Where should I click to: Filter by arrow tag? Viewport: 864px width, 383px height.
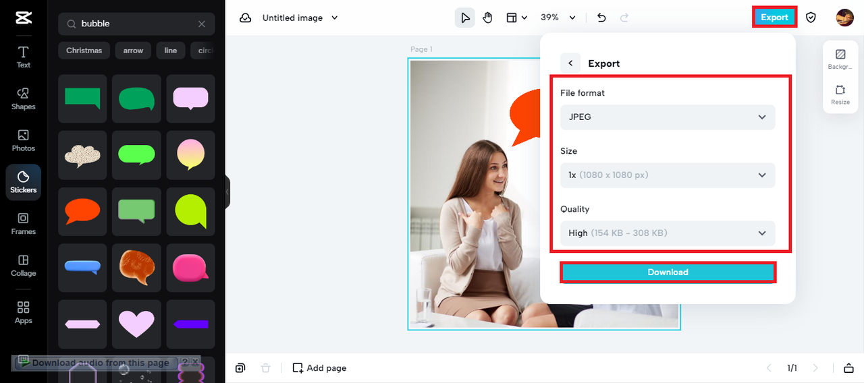pos(133,51)
